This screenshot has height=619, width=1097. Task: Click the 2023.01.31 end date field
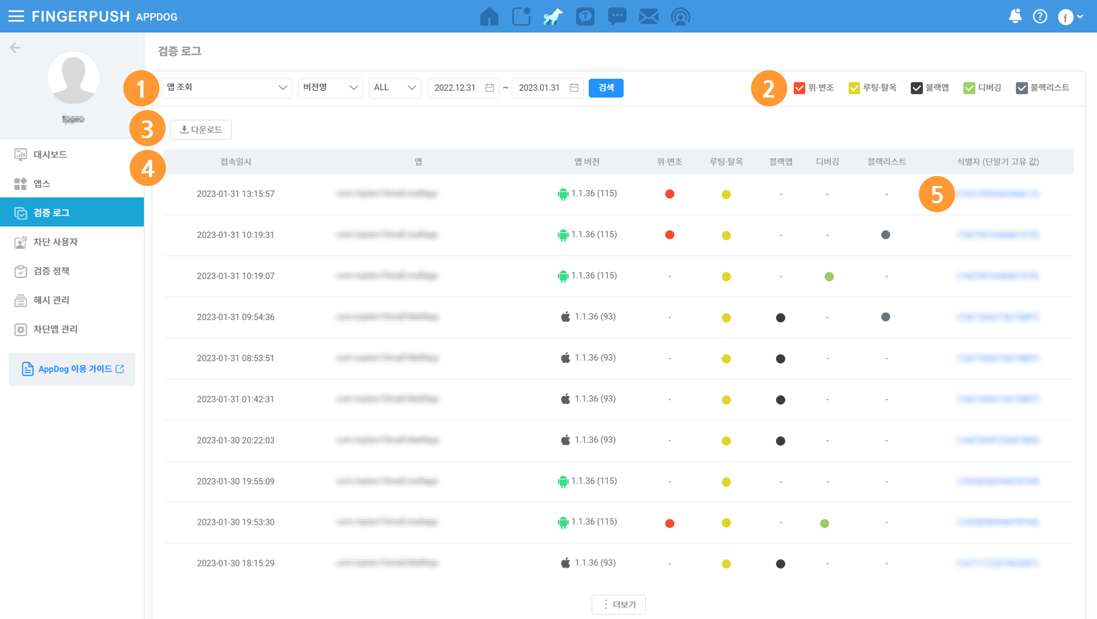539,88
